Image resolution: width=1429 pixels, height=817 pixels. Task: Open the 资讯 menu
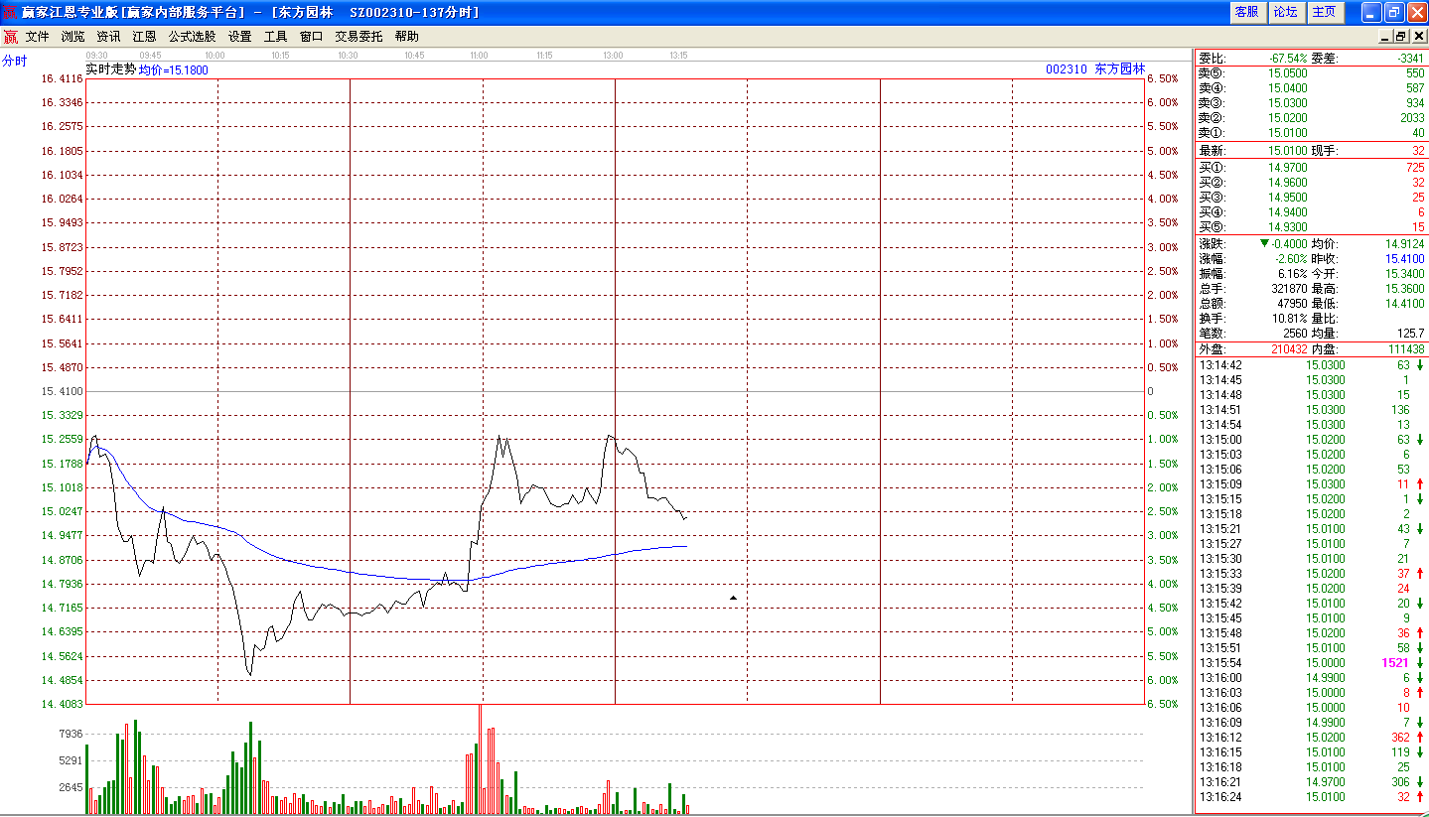(x=108, y=37)
